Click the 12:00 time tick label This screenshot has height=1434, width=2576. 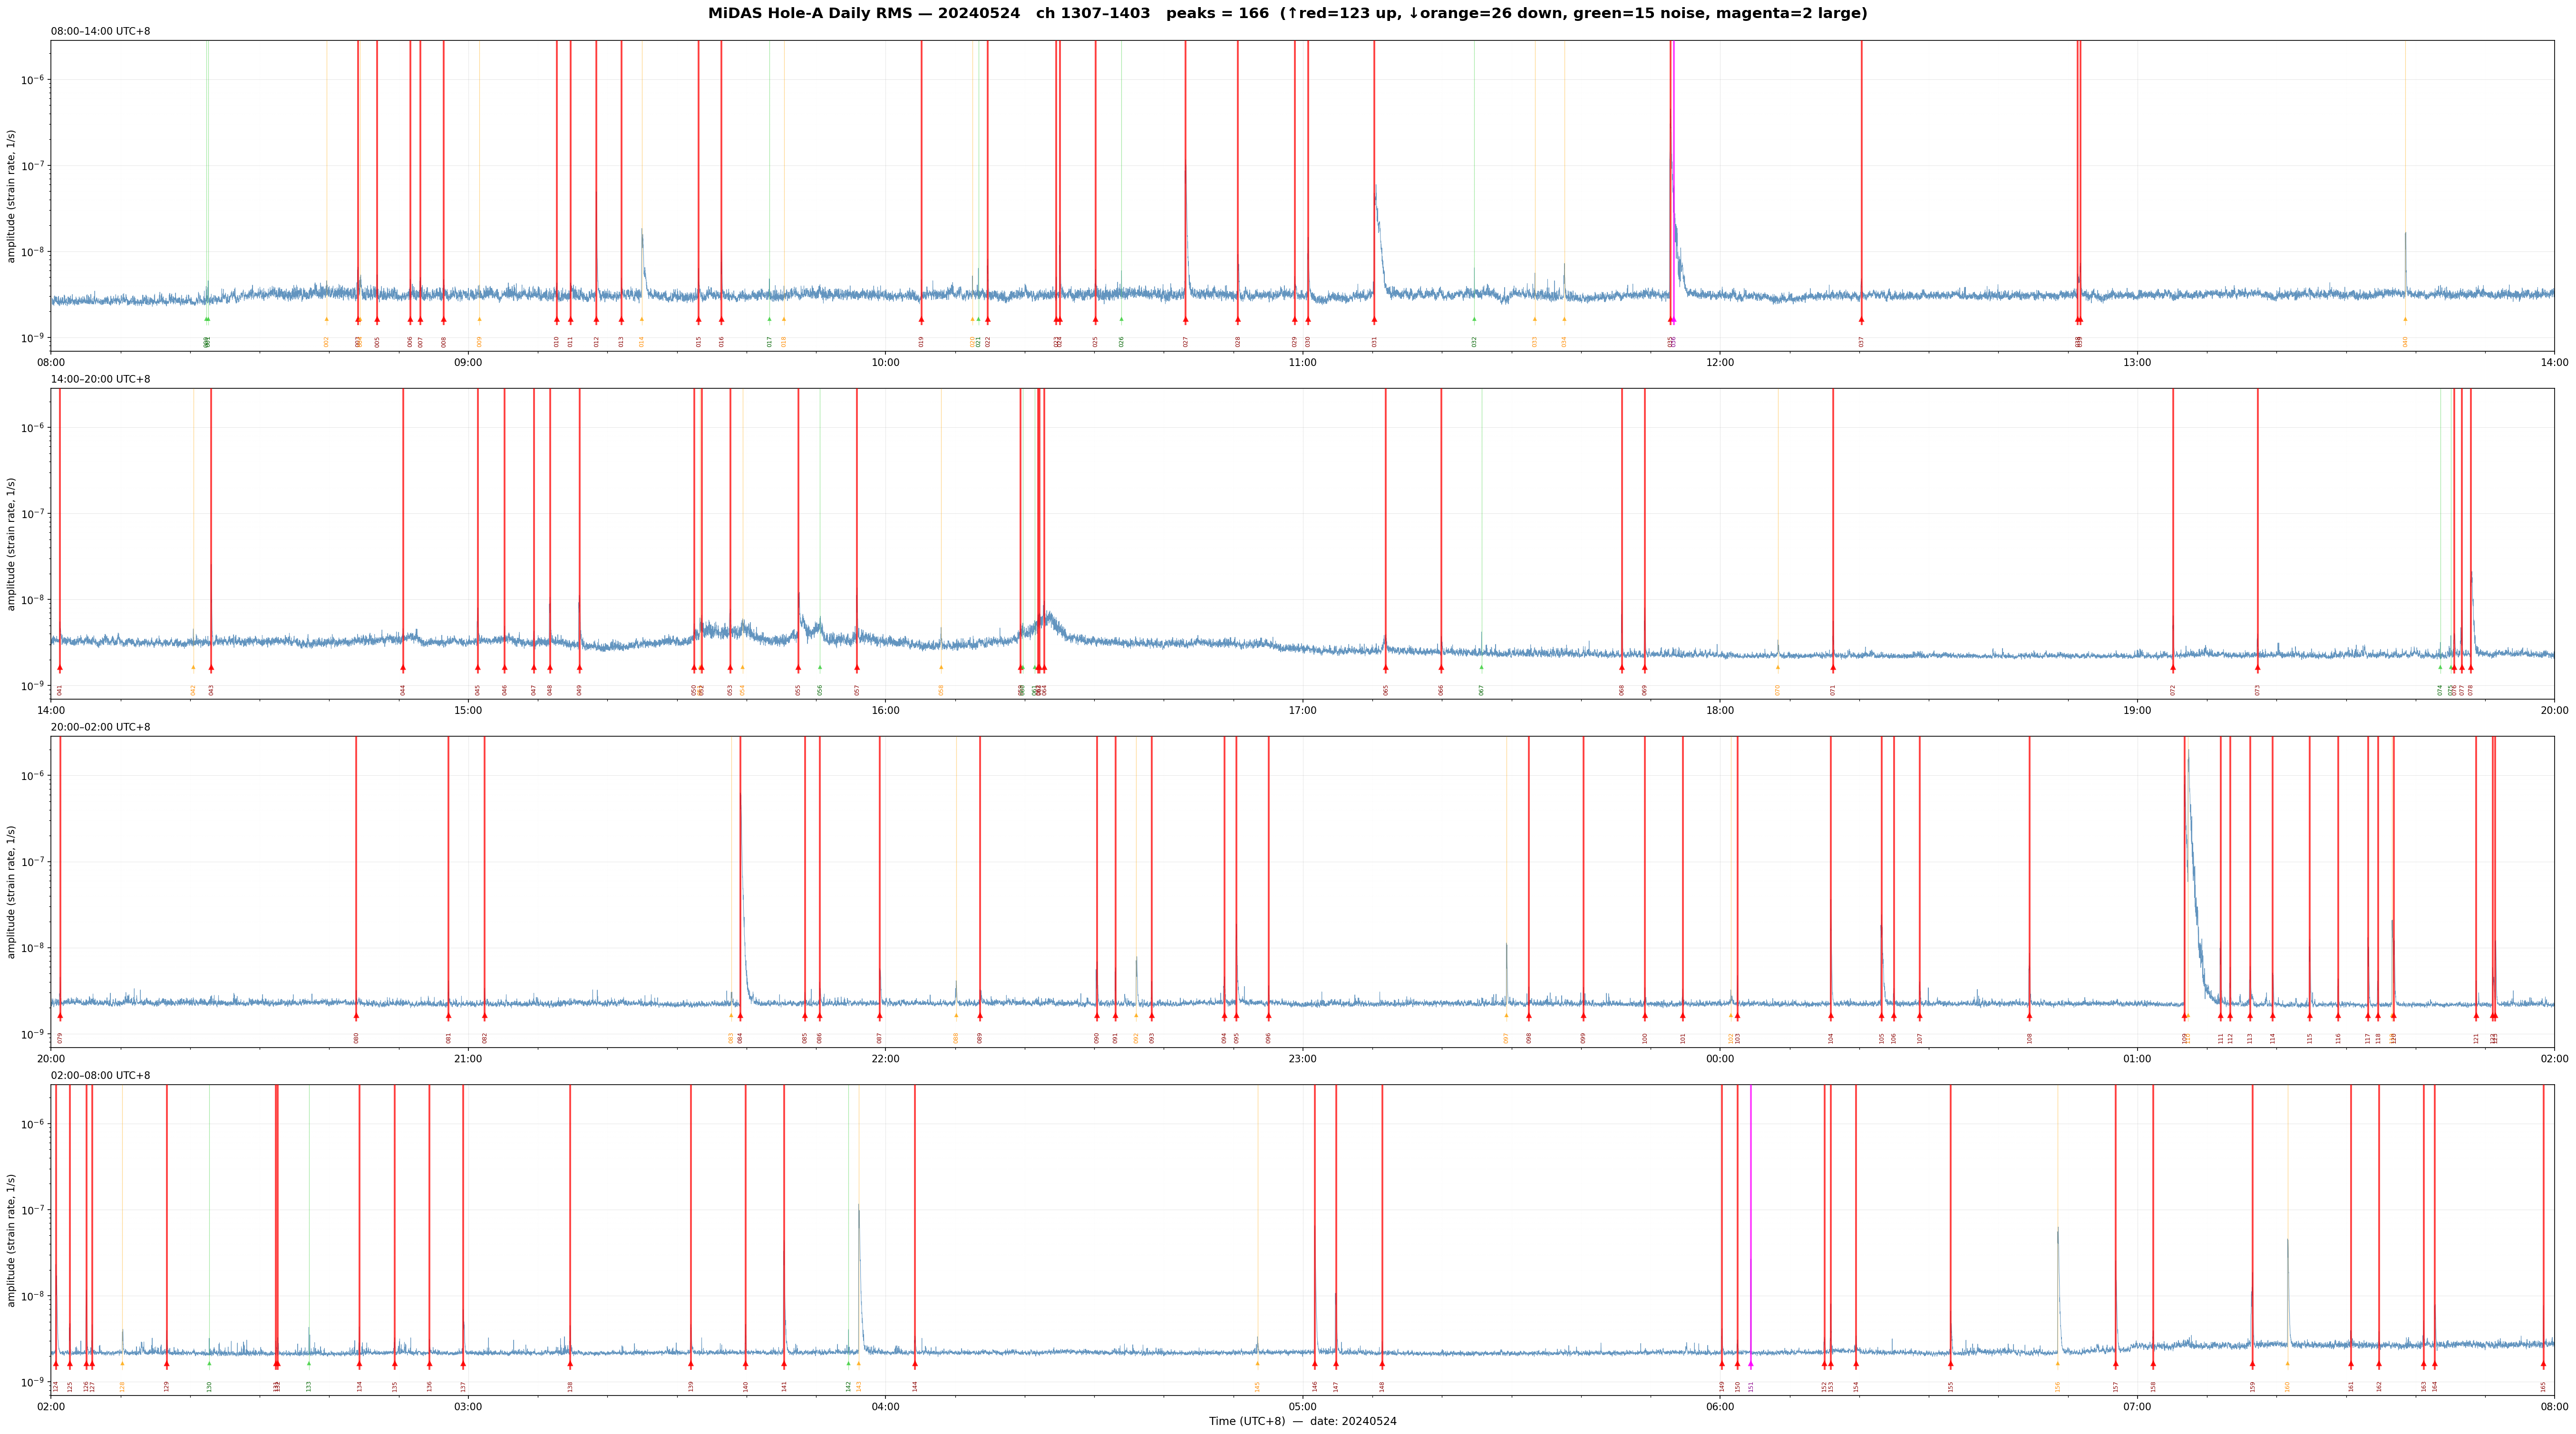click(1720, 362)
